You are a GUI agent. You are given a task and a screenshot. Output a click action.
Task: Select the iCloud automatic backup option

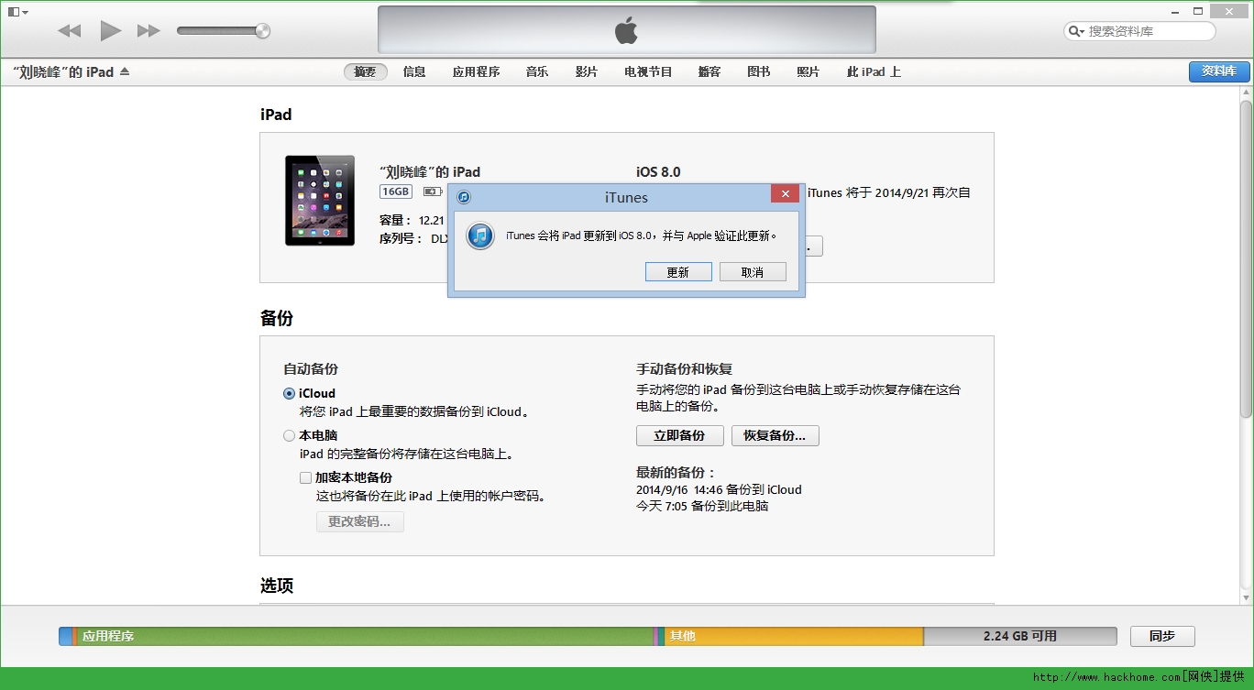(x=290, y=394)
